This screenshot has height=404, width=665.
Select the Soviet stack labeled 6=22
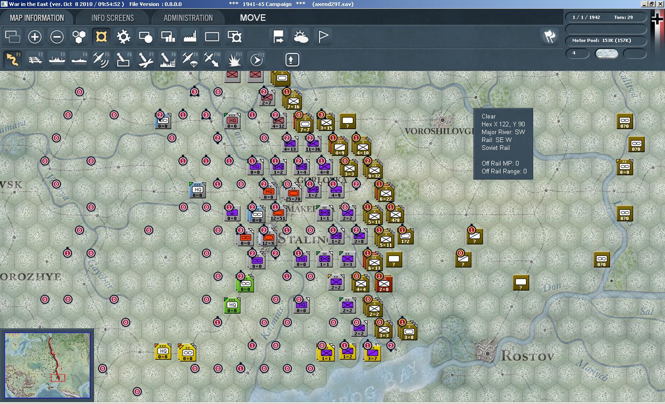point(385,193)
